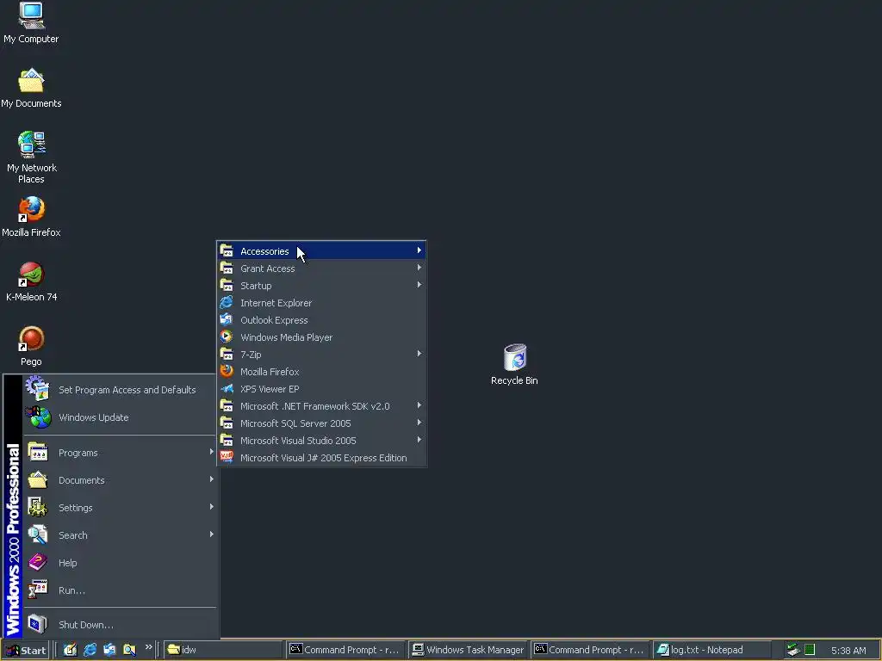
Task: Activate the Command Prompt button beside log.txt Notepad
Action: coord(590,650)
